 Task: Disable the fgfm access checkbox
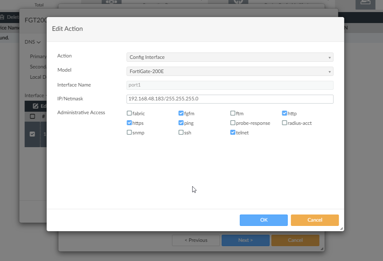pos(181,113)
